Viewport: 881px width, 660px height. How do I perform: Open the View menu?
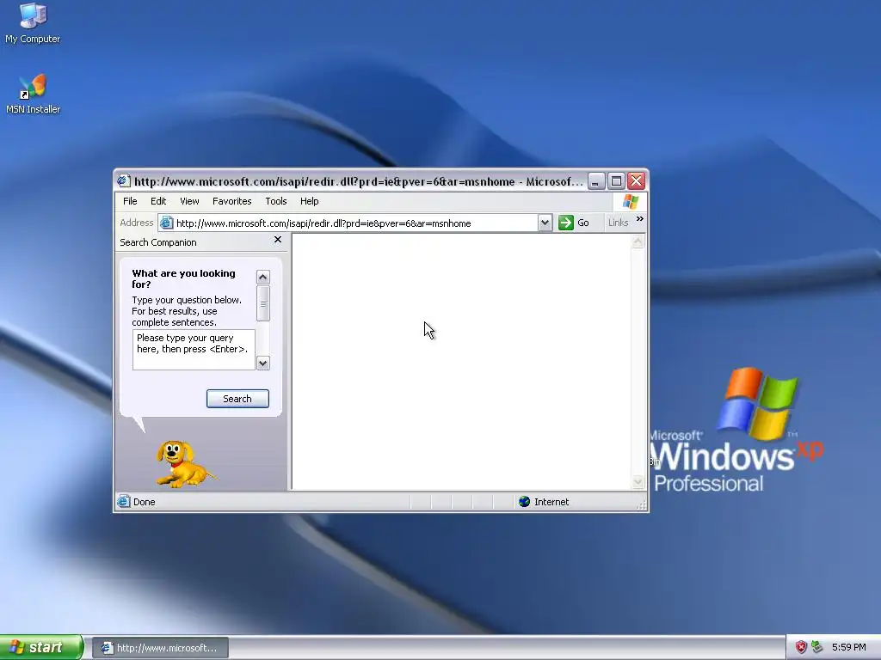(189, 201)
